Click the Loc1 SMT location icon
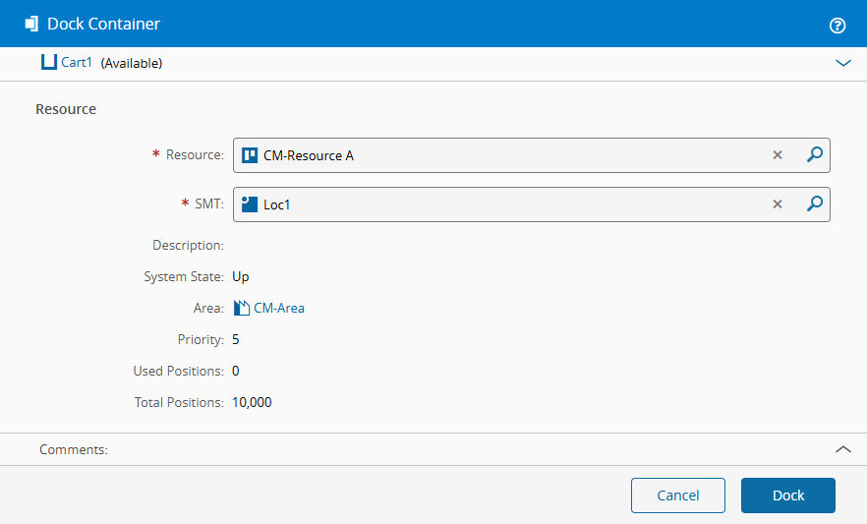This screenshot has height=524, width=867. coord(250,204)
